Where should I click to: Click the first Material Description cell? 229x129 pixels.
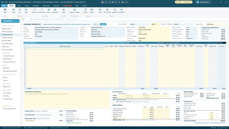[x=65, y=48]
